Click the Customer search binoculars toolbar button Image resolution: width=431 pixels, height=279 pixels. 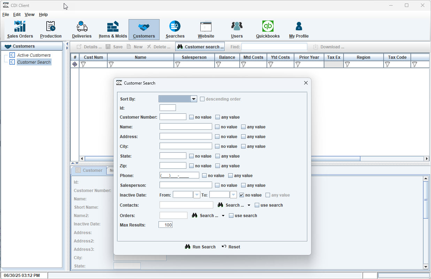point(200,47)
